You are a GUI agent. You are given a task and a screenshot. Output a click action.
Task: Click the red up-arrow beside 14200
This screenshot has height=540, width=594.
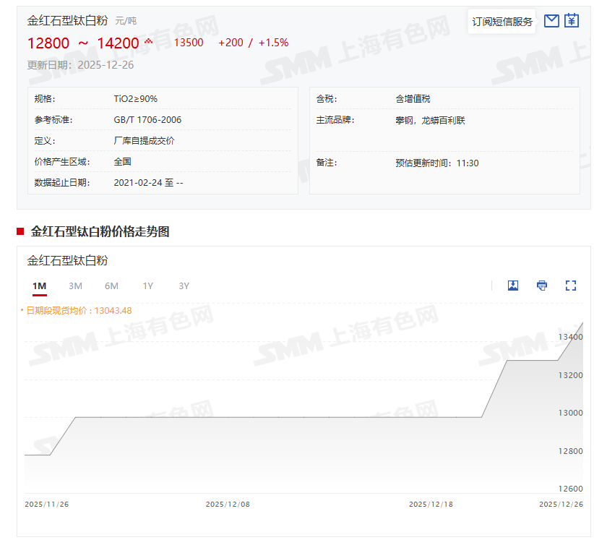(x=149, y=42)
